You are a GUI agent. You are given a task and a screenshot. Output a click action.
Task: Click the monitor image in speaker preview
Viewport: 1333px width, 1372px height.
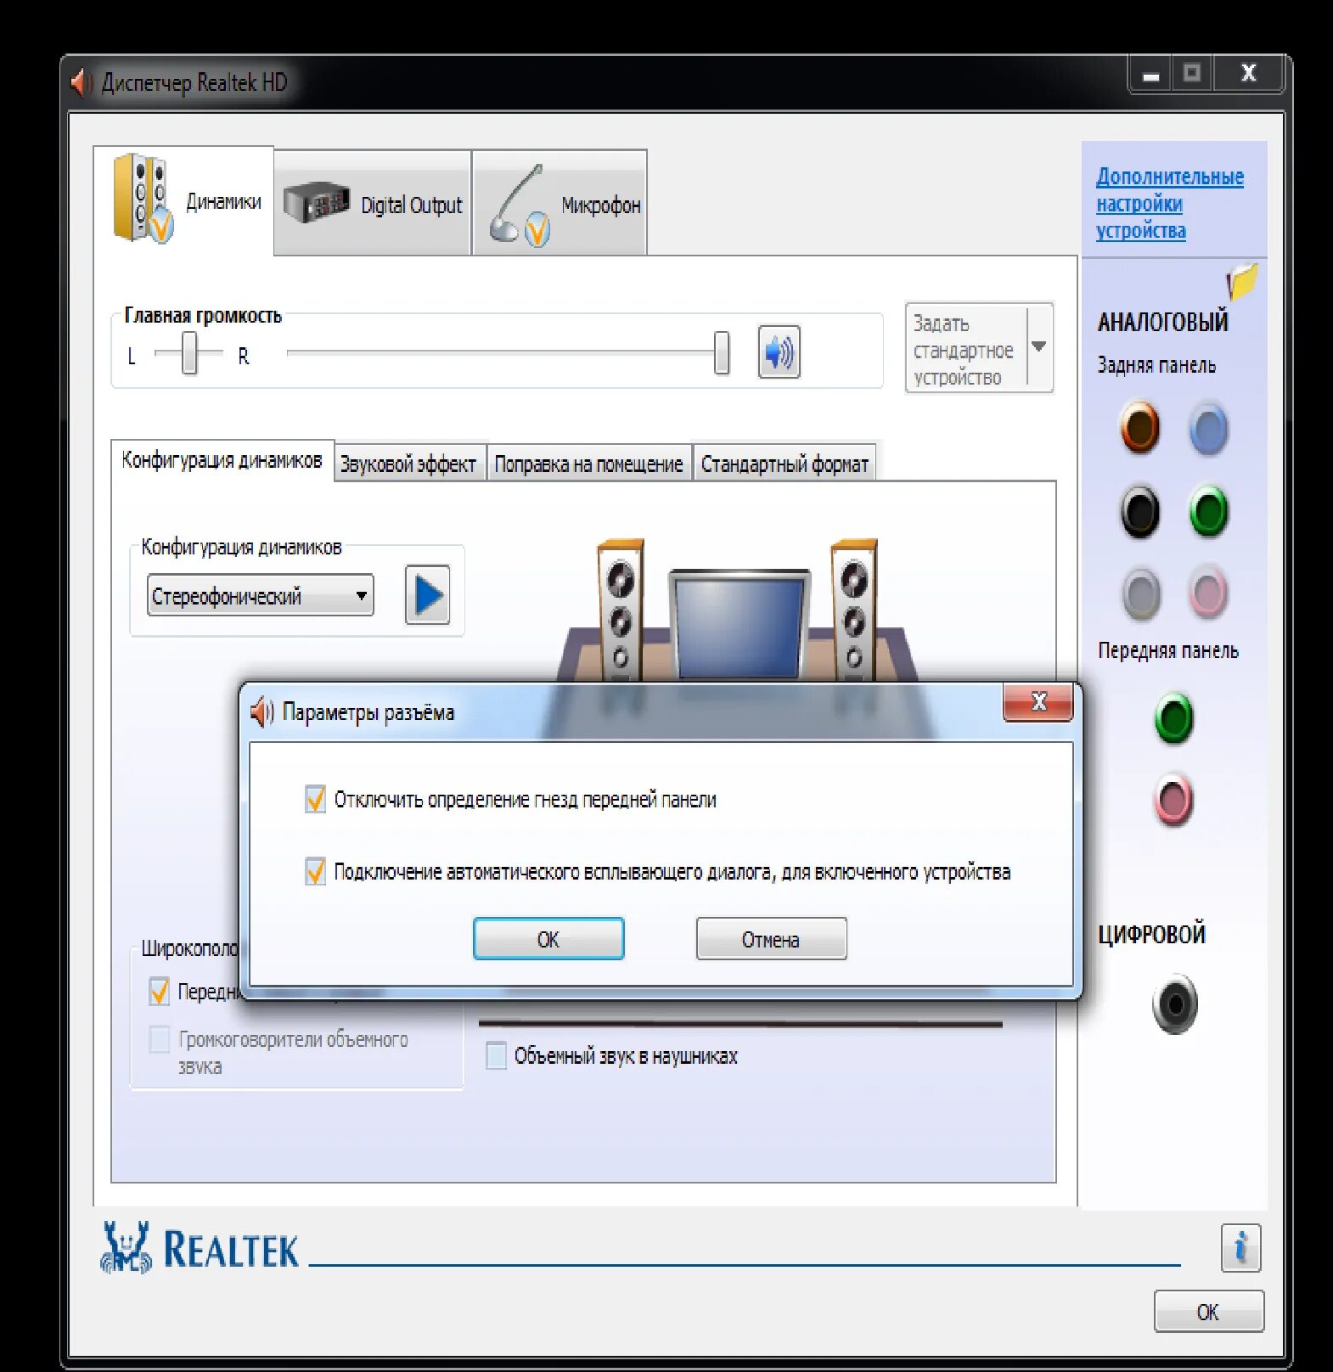coord(740,623)
